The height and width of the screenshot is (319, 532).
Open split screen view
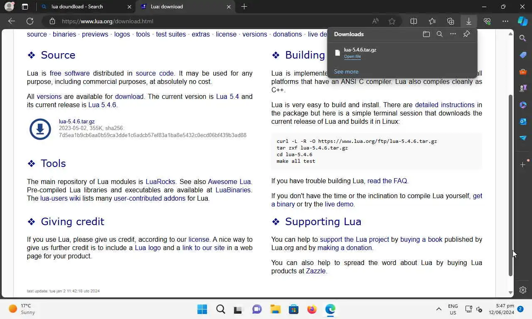[x=414, y=21]
